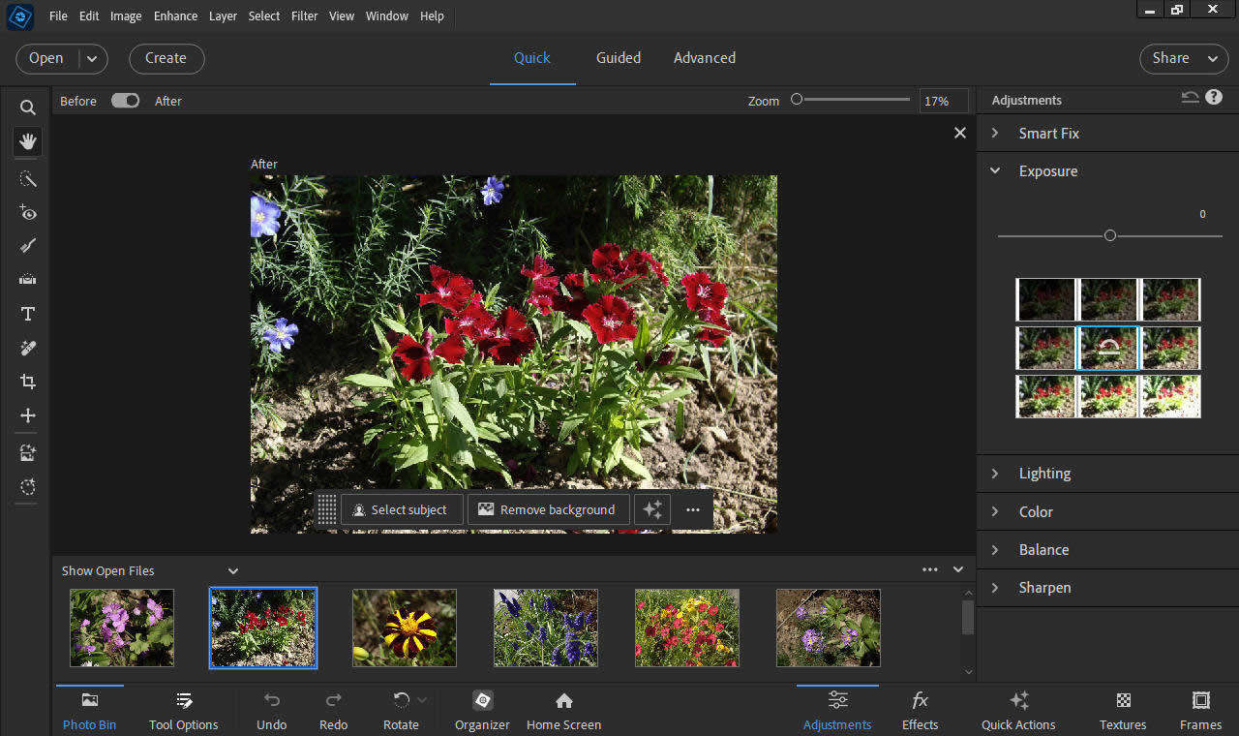Select the yellow flower thumbnail in Photo Bin

point(404,628)
